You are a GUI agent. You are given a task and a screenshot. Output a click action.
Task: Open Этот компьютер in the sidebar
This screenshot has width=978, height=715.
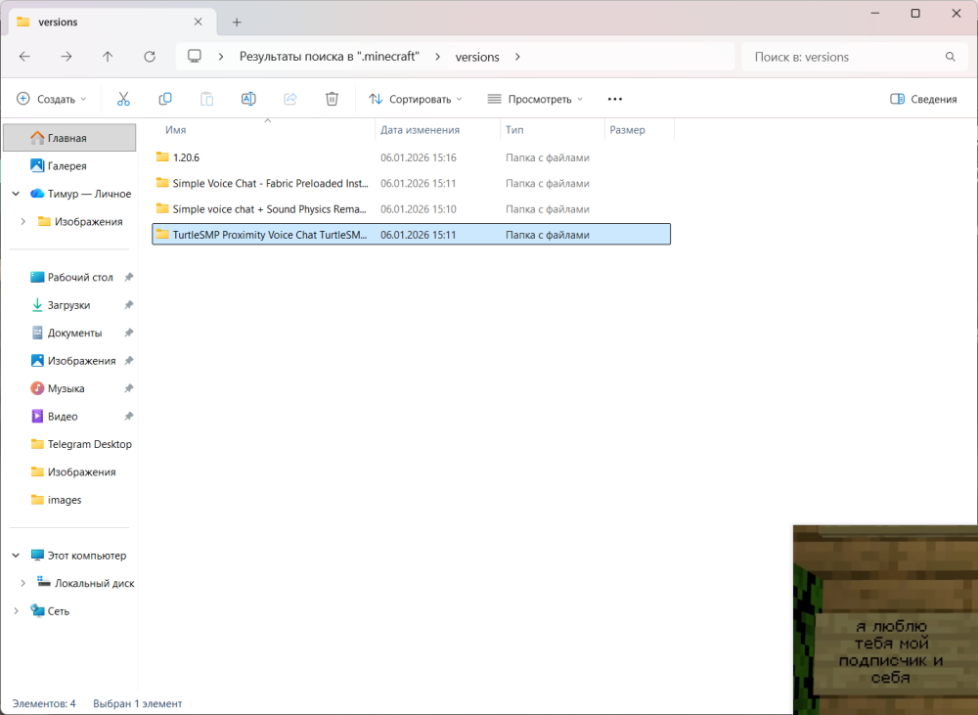tap(78, 556)
